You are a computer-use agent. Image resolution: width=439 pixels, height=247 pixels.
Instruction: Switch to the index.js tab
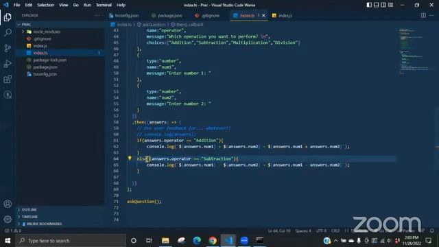282,15
